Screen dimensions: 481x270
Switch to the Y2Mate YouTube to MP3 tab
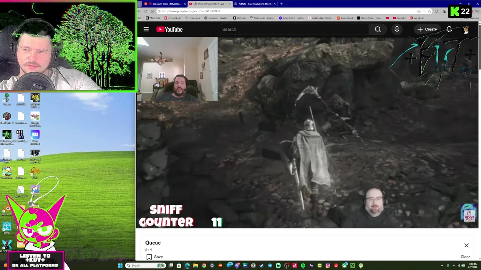[x=255, y=4]
